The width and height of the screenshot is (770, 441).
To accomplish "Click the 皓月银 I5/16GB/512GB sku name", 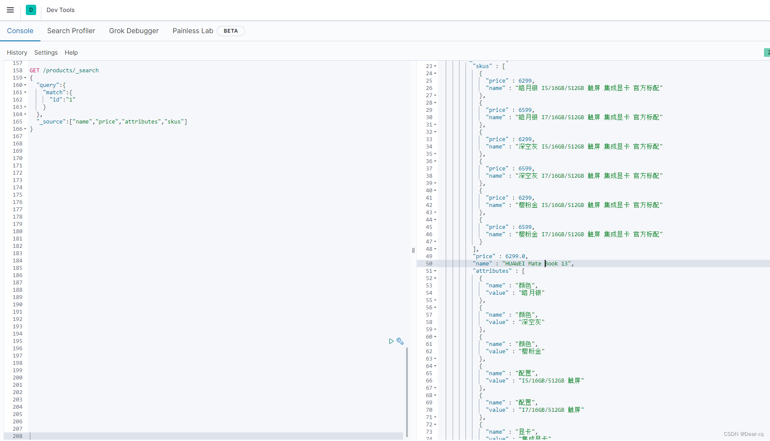I will [589, 88].
